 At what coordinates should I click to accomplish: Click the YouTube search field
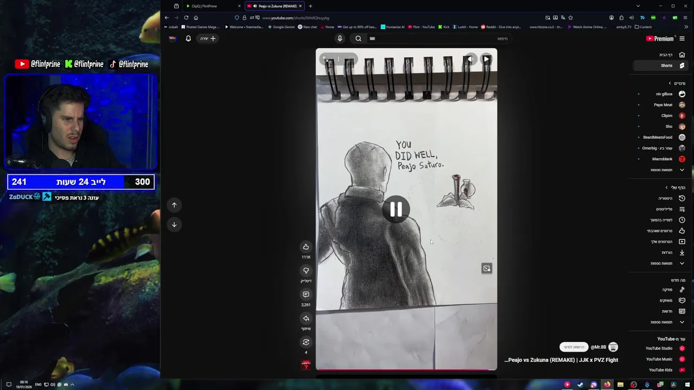[x=439, y=38]
